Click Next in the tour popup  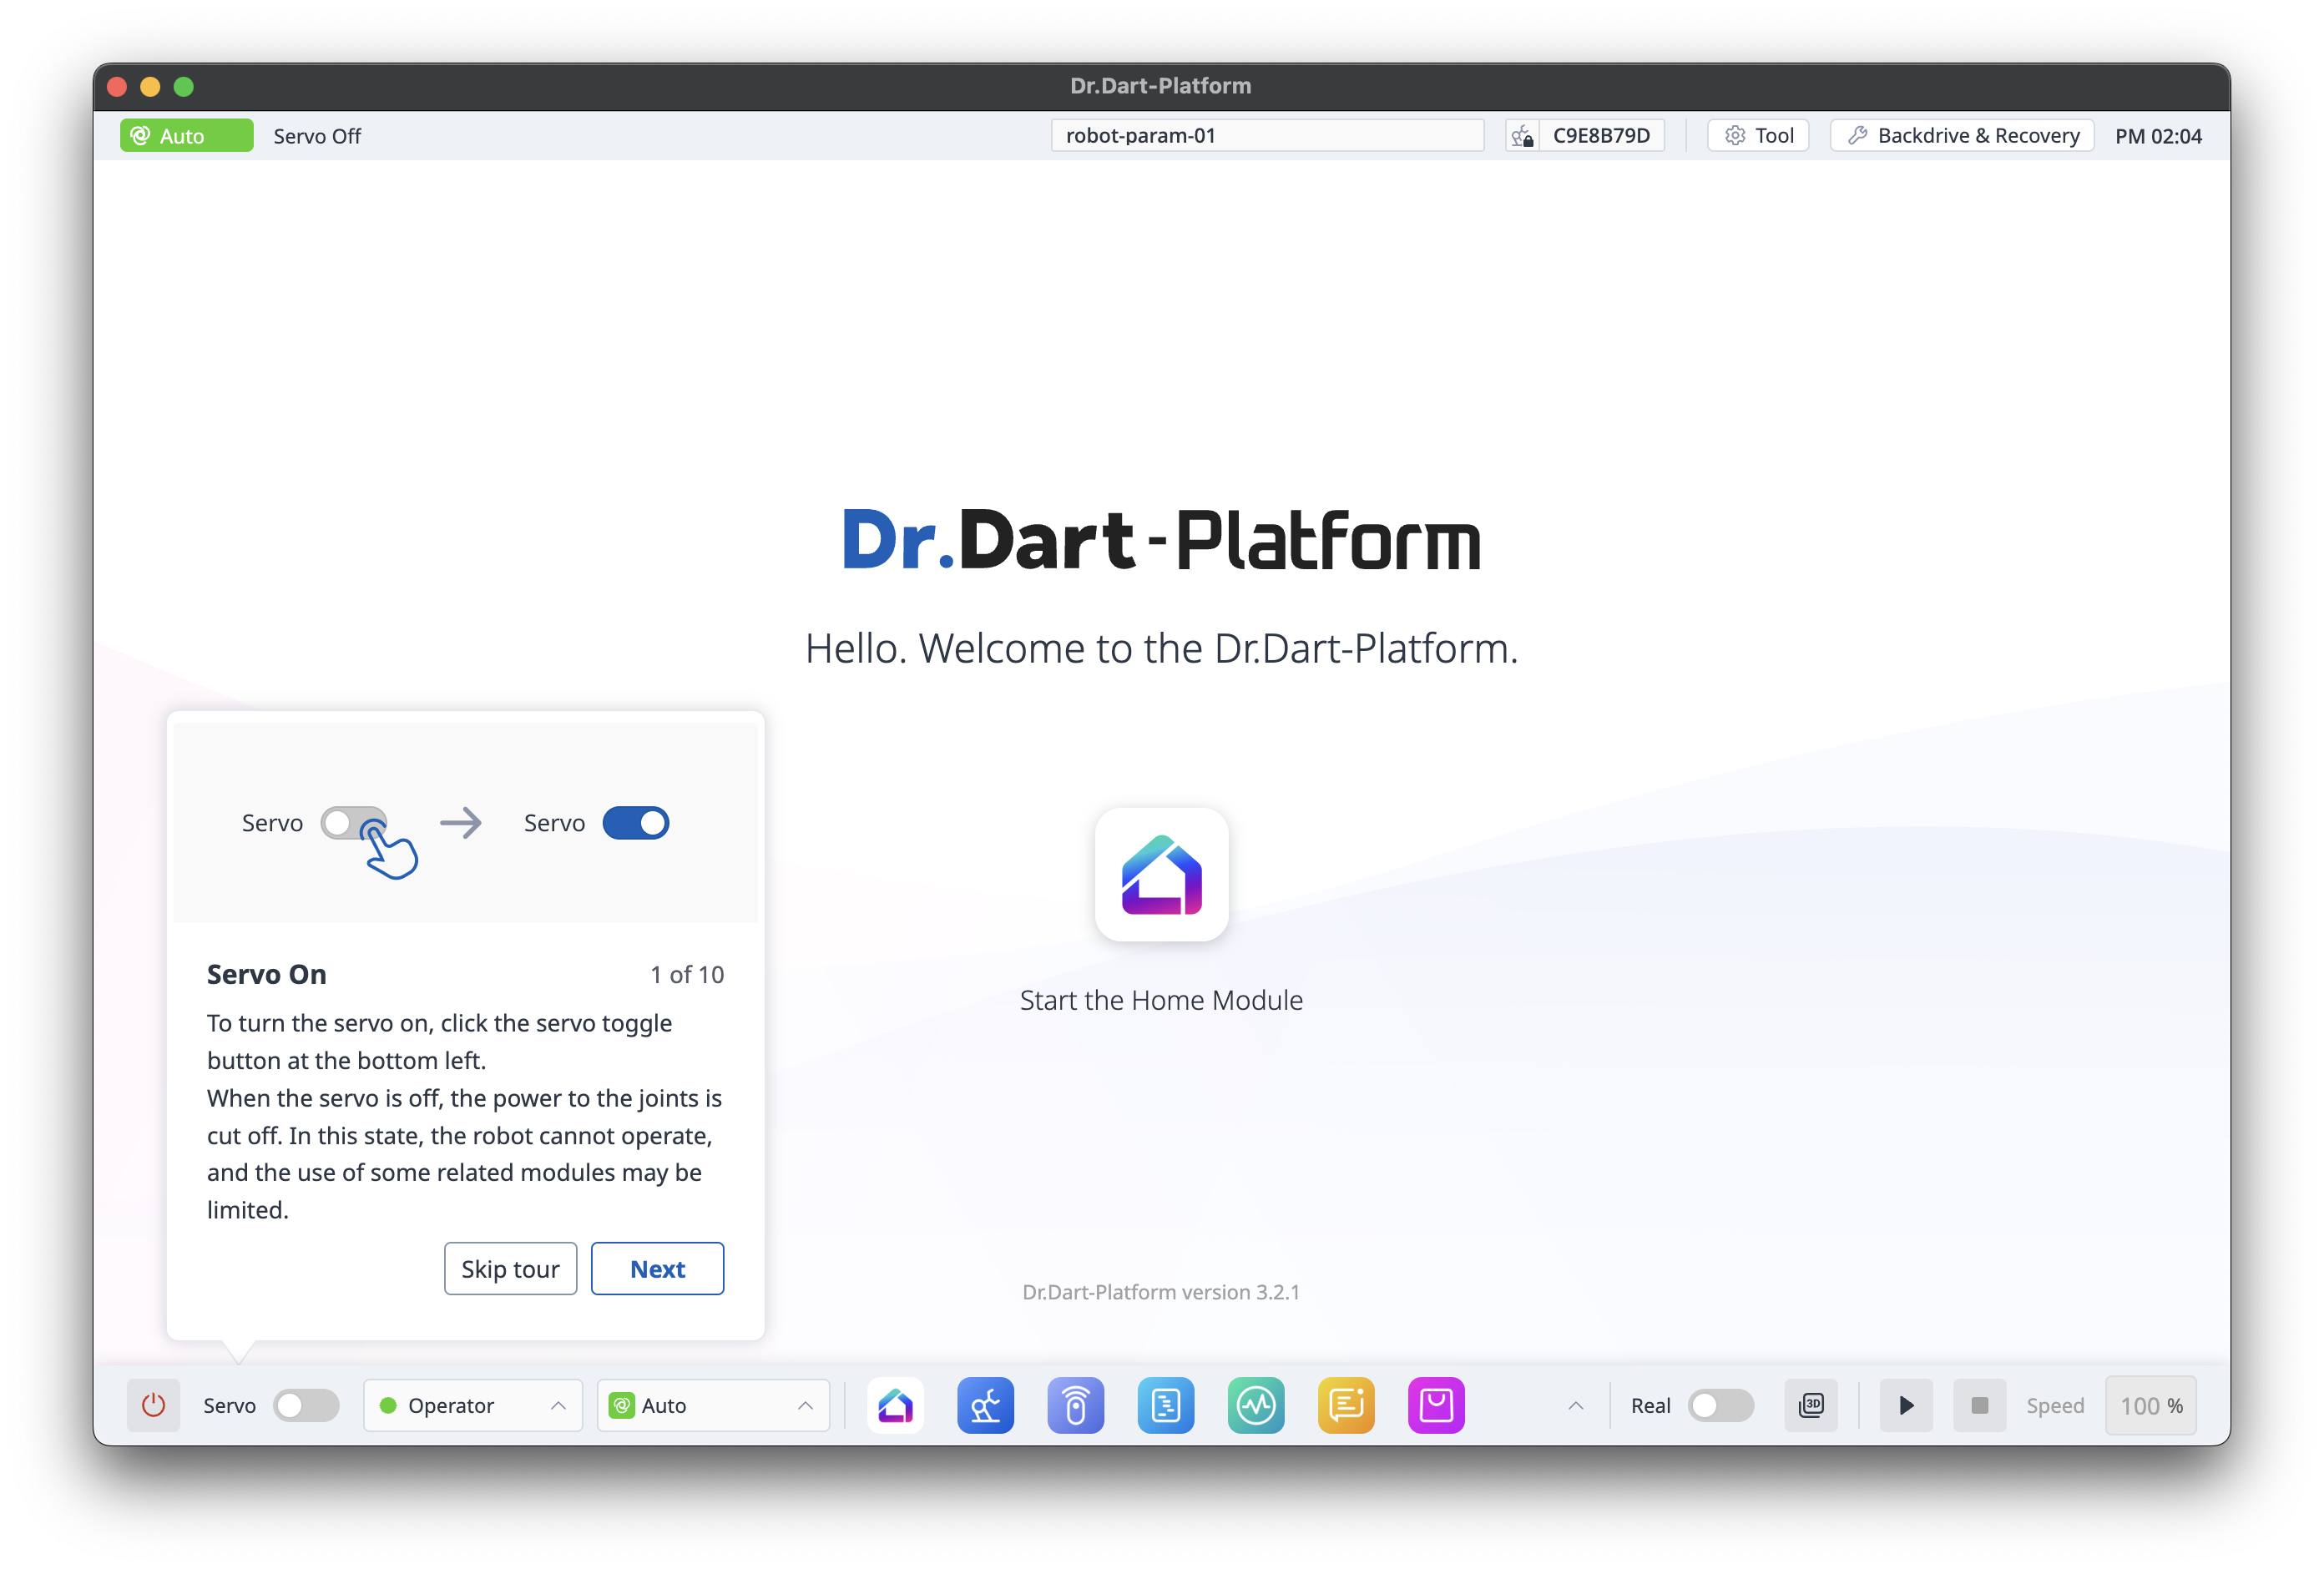[657, 1268]
